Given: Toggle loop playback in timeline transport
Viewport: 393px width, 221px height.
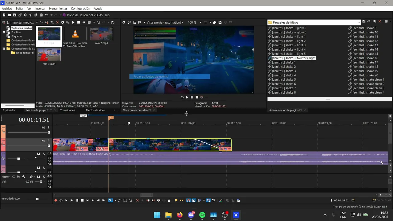Looking at the screenshot, I should point(61,200).
